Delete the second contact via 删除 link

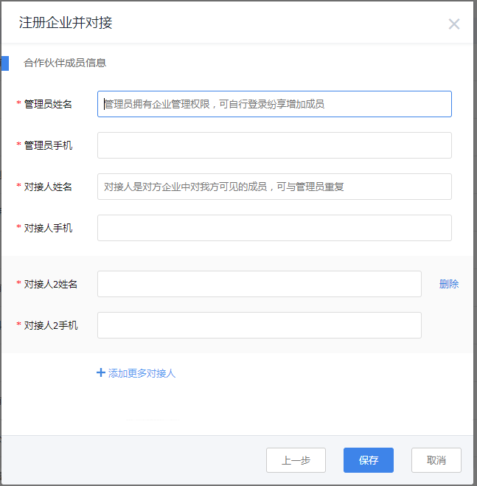click(448, 284)
